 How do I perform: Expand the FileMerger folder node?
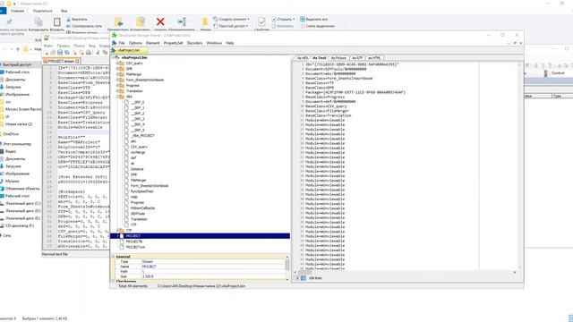(117, 74)
